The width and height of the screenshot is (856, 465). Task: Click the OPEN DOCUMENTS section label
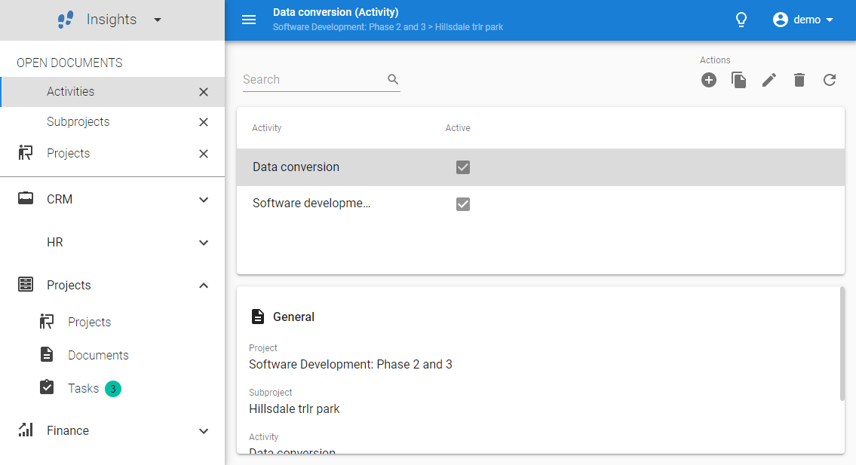click(69, 63)
